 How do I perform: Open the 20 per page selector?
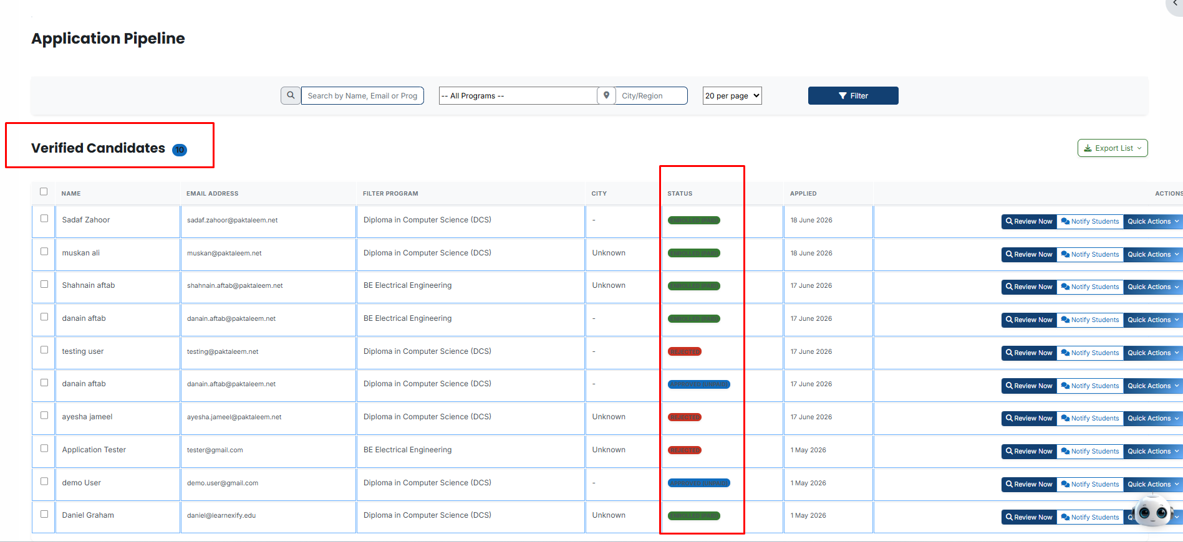pos(732,95)
